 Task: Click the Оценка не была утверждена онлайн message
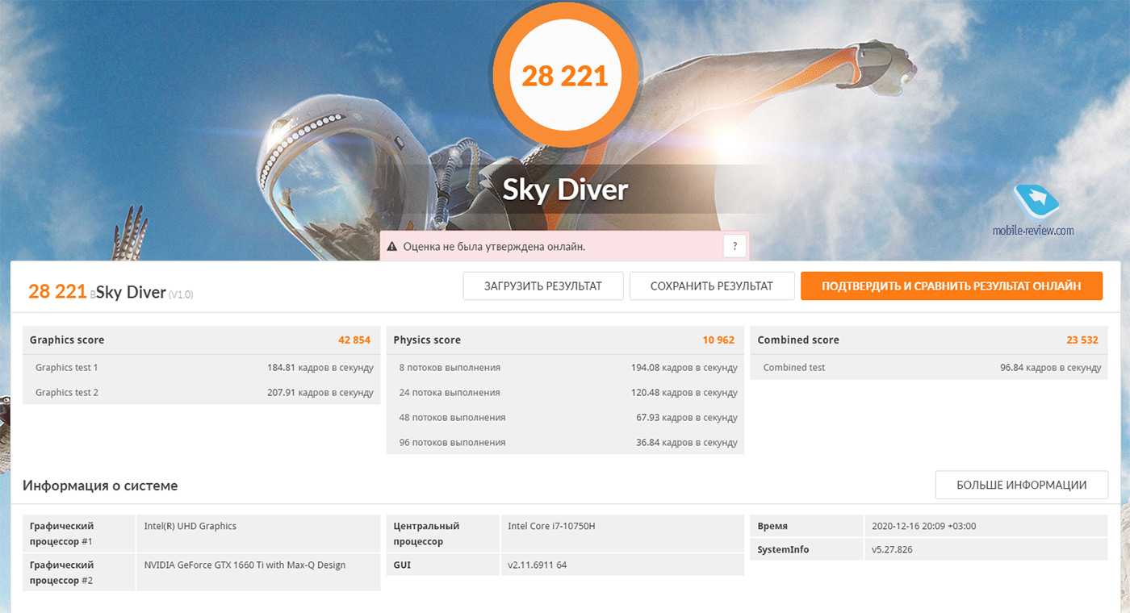point(494,247)
